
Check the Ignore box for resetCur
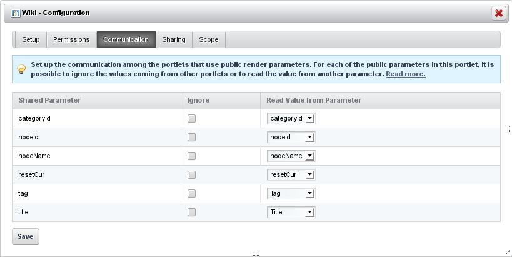[192, 174]
